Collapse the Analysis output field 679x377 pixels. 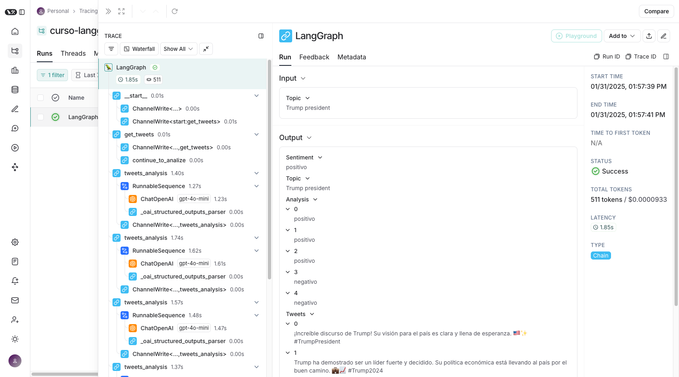315,199
